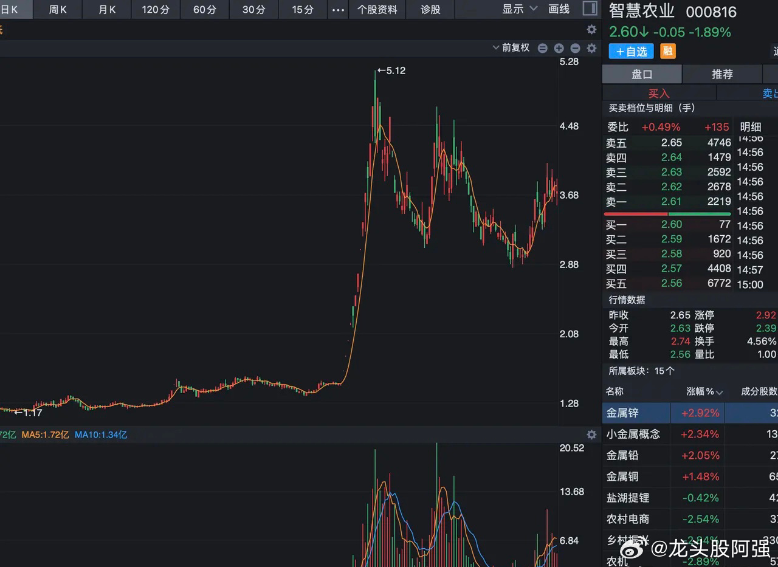Image resolution: width=778 pixels, height=567 pixels.
Task: Click the stock name 智慧农业
Action: (x=642, y=12)
